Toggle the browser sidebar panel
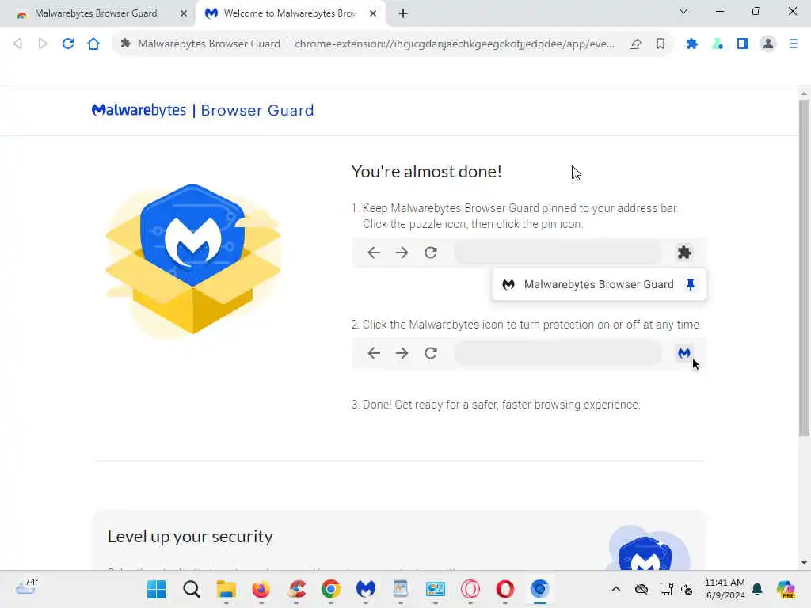Image resolution: width=811 pixels, height=608 pixels. [x=743, y=44]
